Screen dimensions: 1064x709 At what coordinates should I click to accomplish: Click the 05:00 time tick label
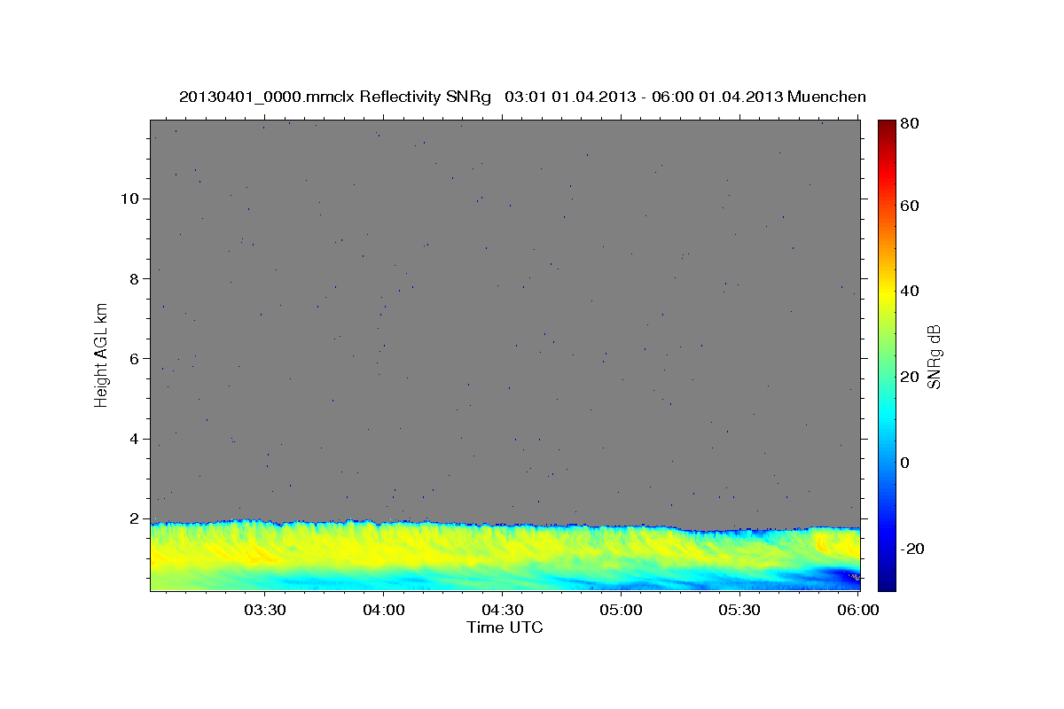pos(621,610)
